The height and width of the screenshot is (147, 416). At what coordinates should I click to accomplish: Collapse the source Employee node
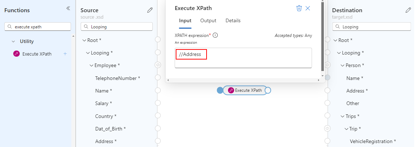(x=92, y=66)
